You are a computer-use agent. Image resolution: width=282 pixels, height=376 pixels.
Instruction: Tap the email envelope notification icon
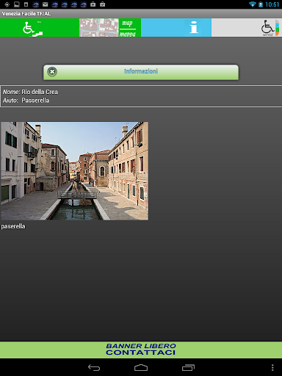coord(46,4)
